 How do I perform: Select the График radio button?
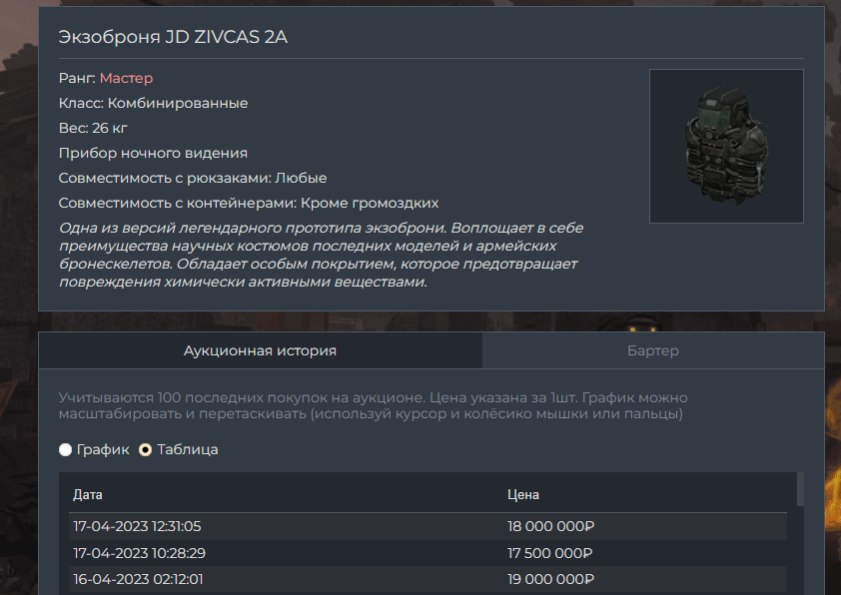[x=66, y=449]
